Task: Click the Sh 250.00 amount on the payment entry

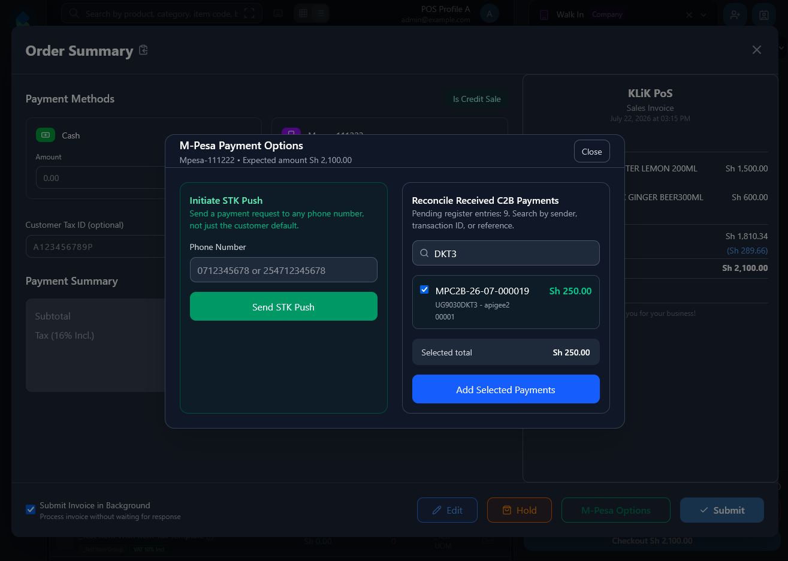Action: click(570, 291)
